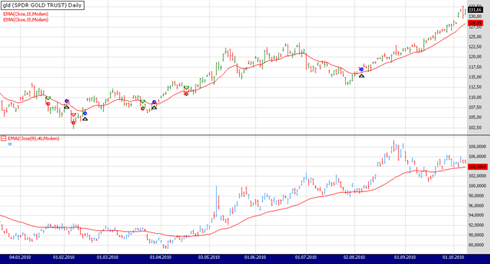Click green down-triangle marker in late January
Screen dimensions: 490x264
pyautogui.click(x=48, y=99)
